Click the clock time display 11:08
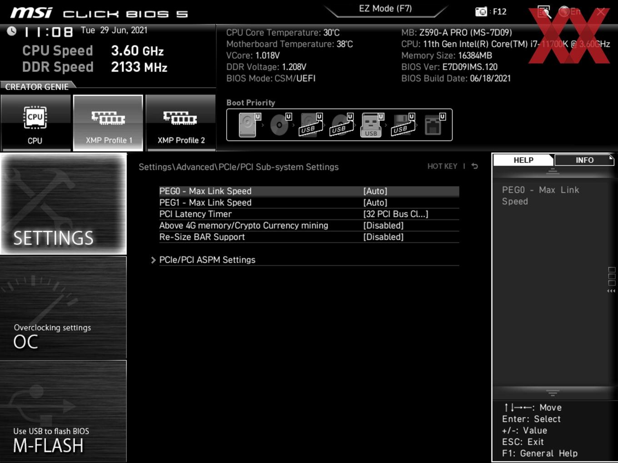618x463 pixels. point(48,32)
